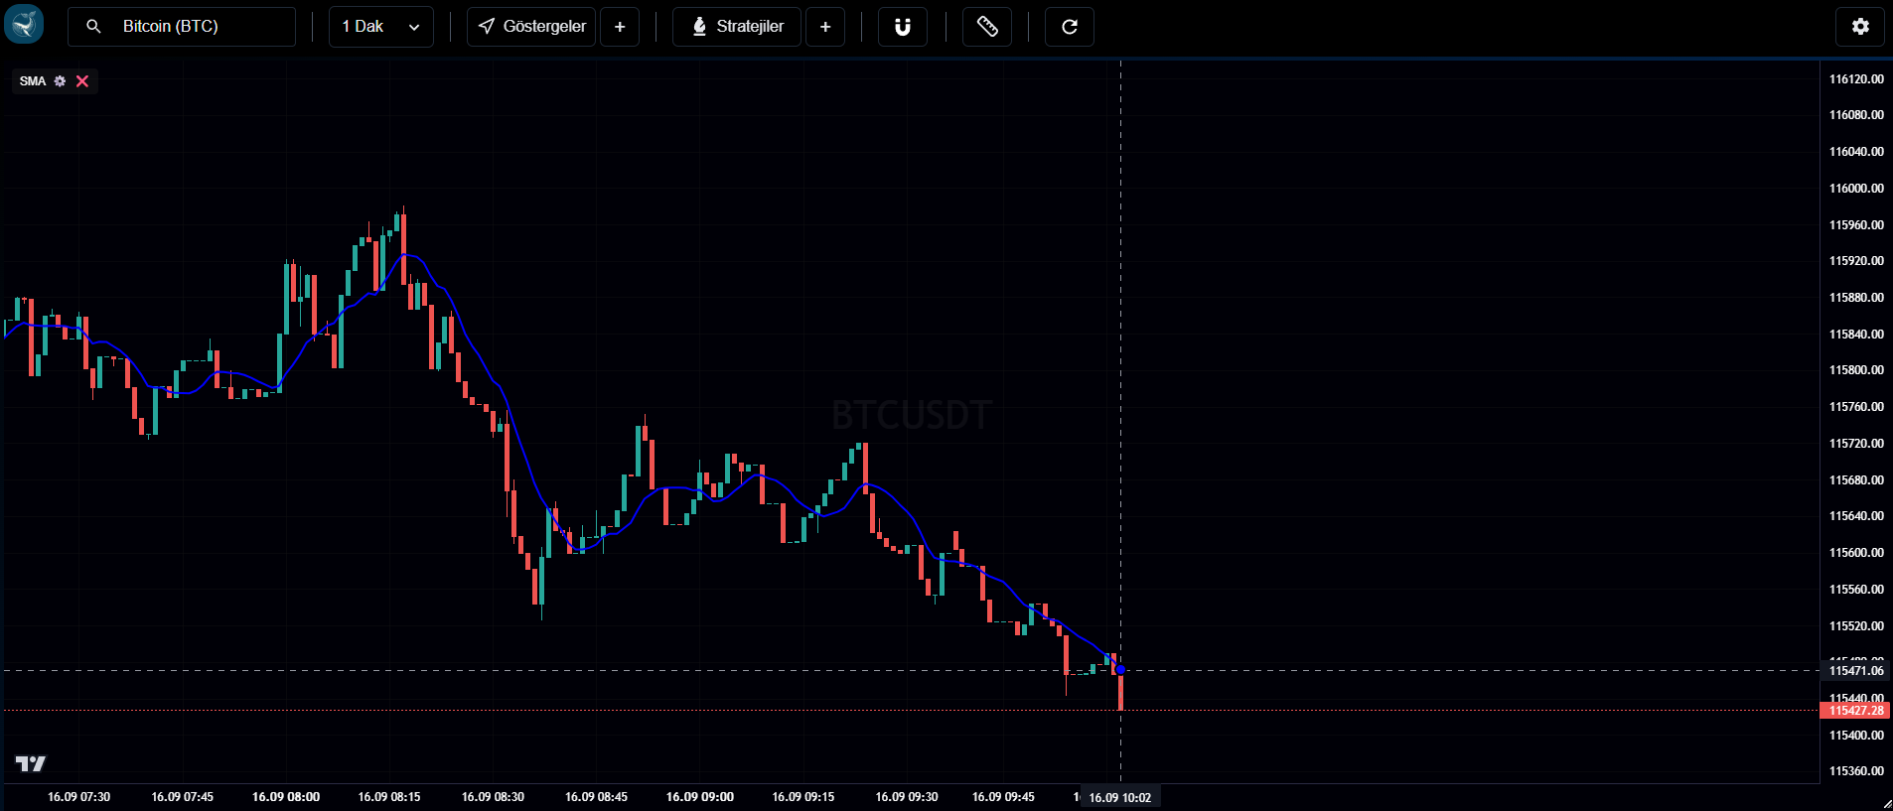The width and height of the screenshot is (1893, 811).
Task: Click the magnifier search icon
Action: pos(93,27)
